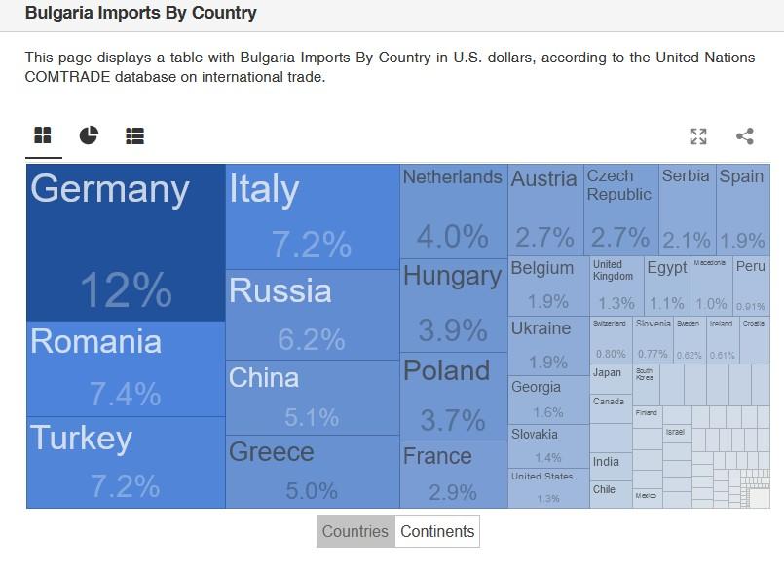This screenshot has width=784, height=575.
Task: Click the Poland 3.7% tile
Action: (454, 397)
